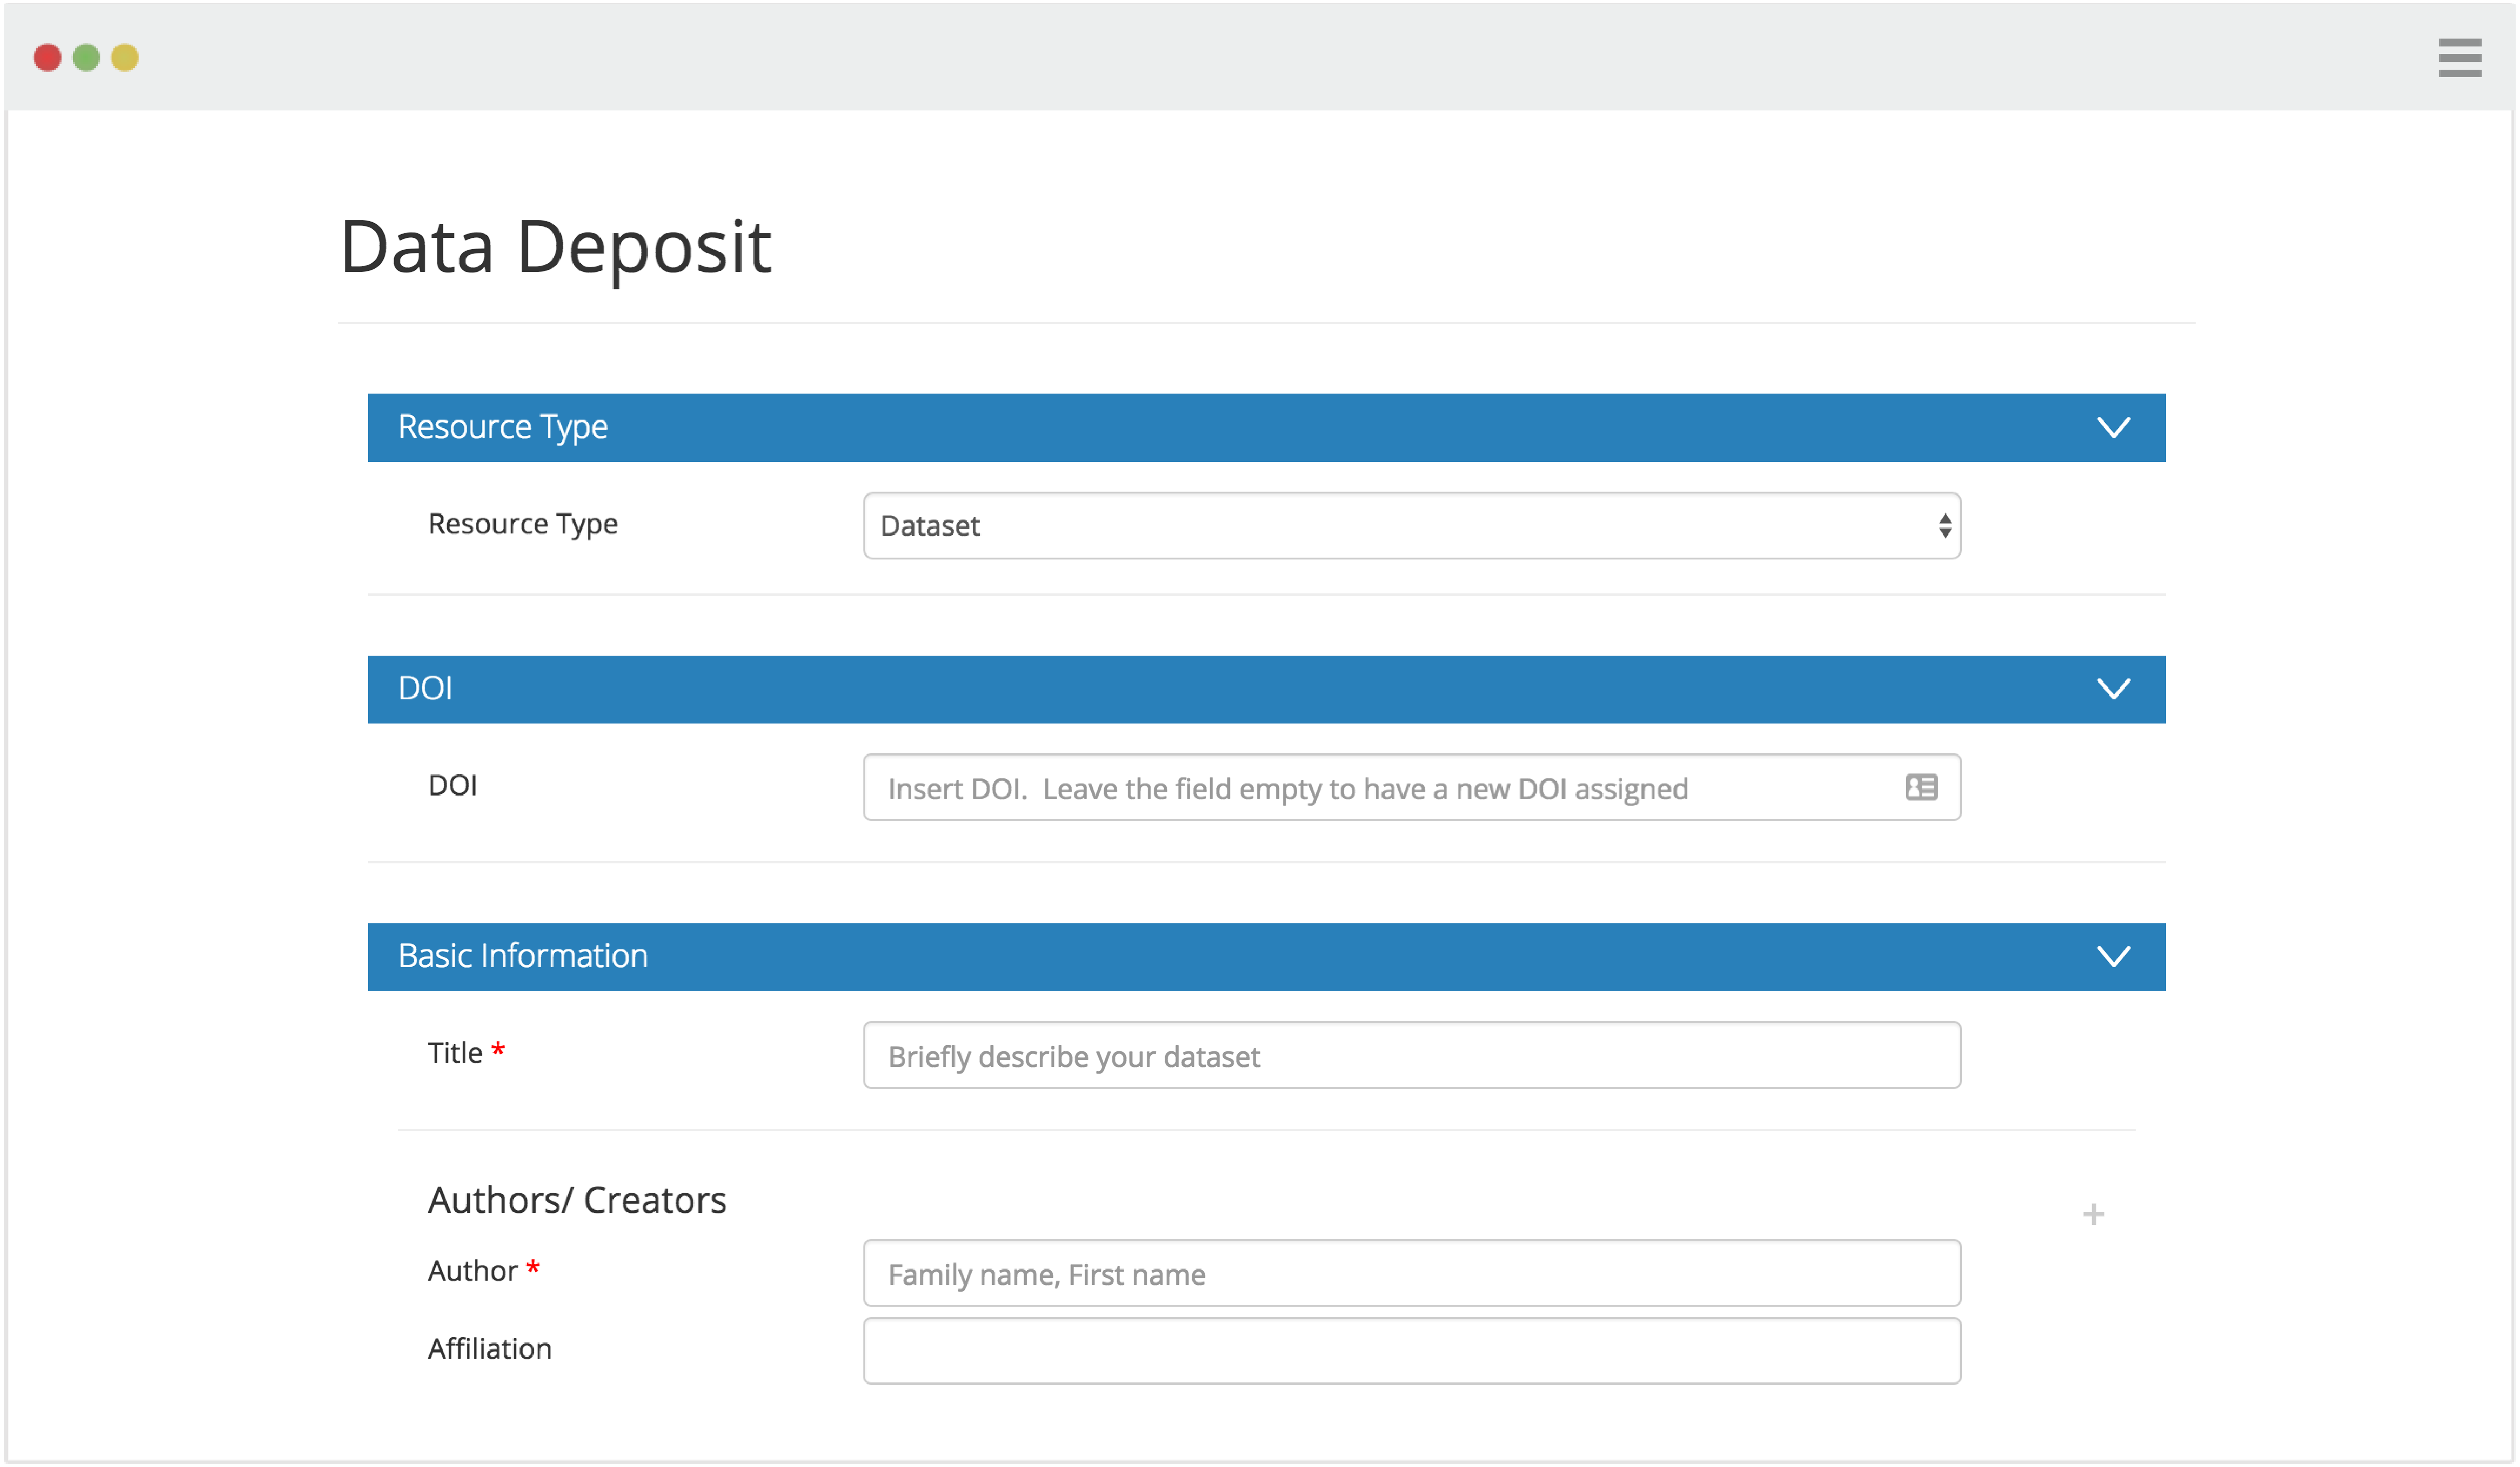Collapse the Resource Type section
The width and height of the screenshot is (2520, 1467).
click(2115, 427)
